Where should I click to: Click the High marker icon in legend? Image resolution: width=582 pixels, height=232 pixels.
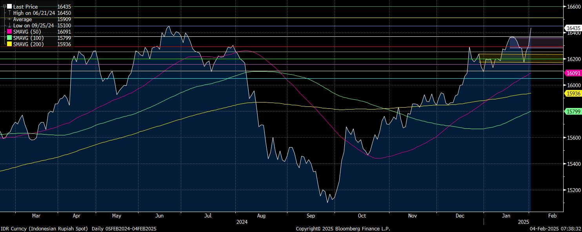click(9, 13)
